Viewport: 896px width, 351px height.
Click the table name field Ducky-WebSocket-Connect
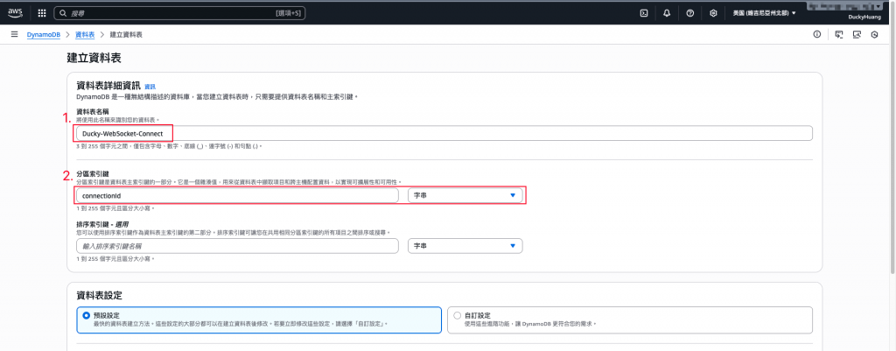[x=444, y=133]
